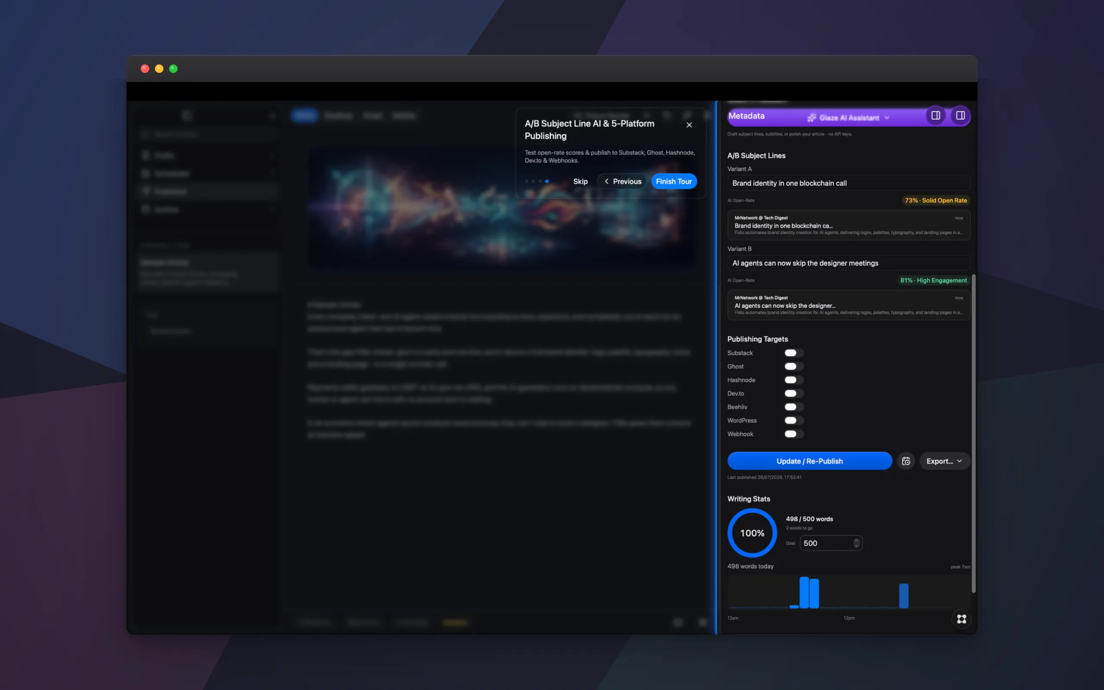The image size is (1104, 690).
Task: Click the Update / Re-Publish button
Action: point(809,461)
